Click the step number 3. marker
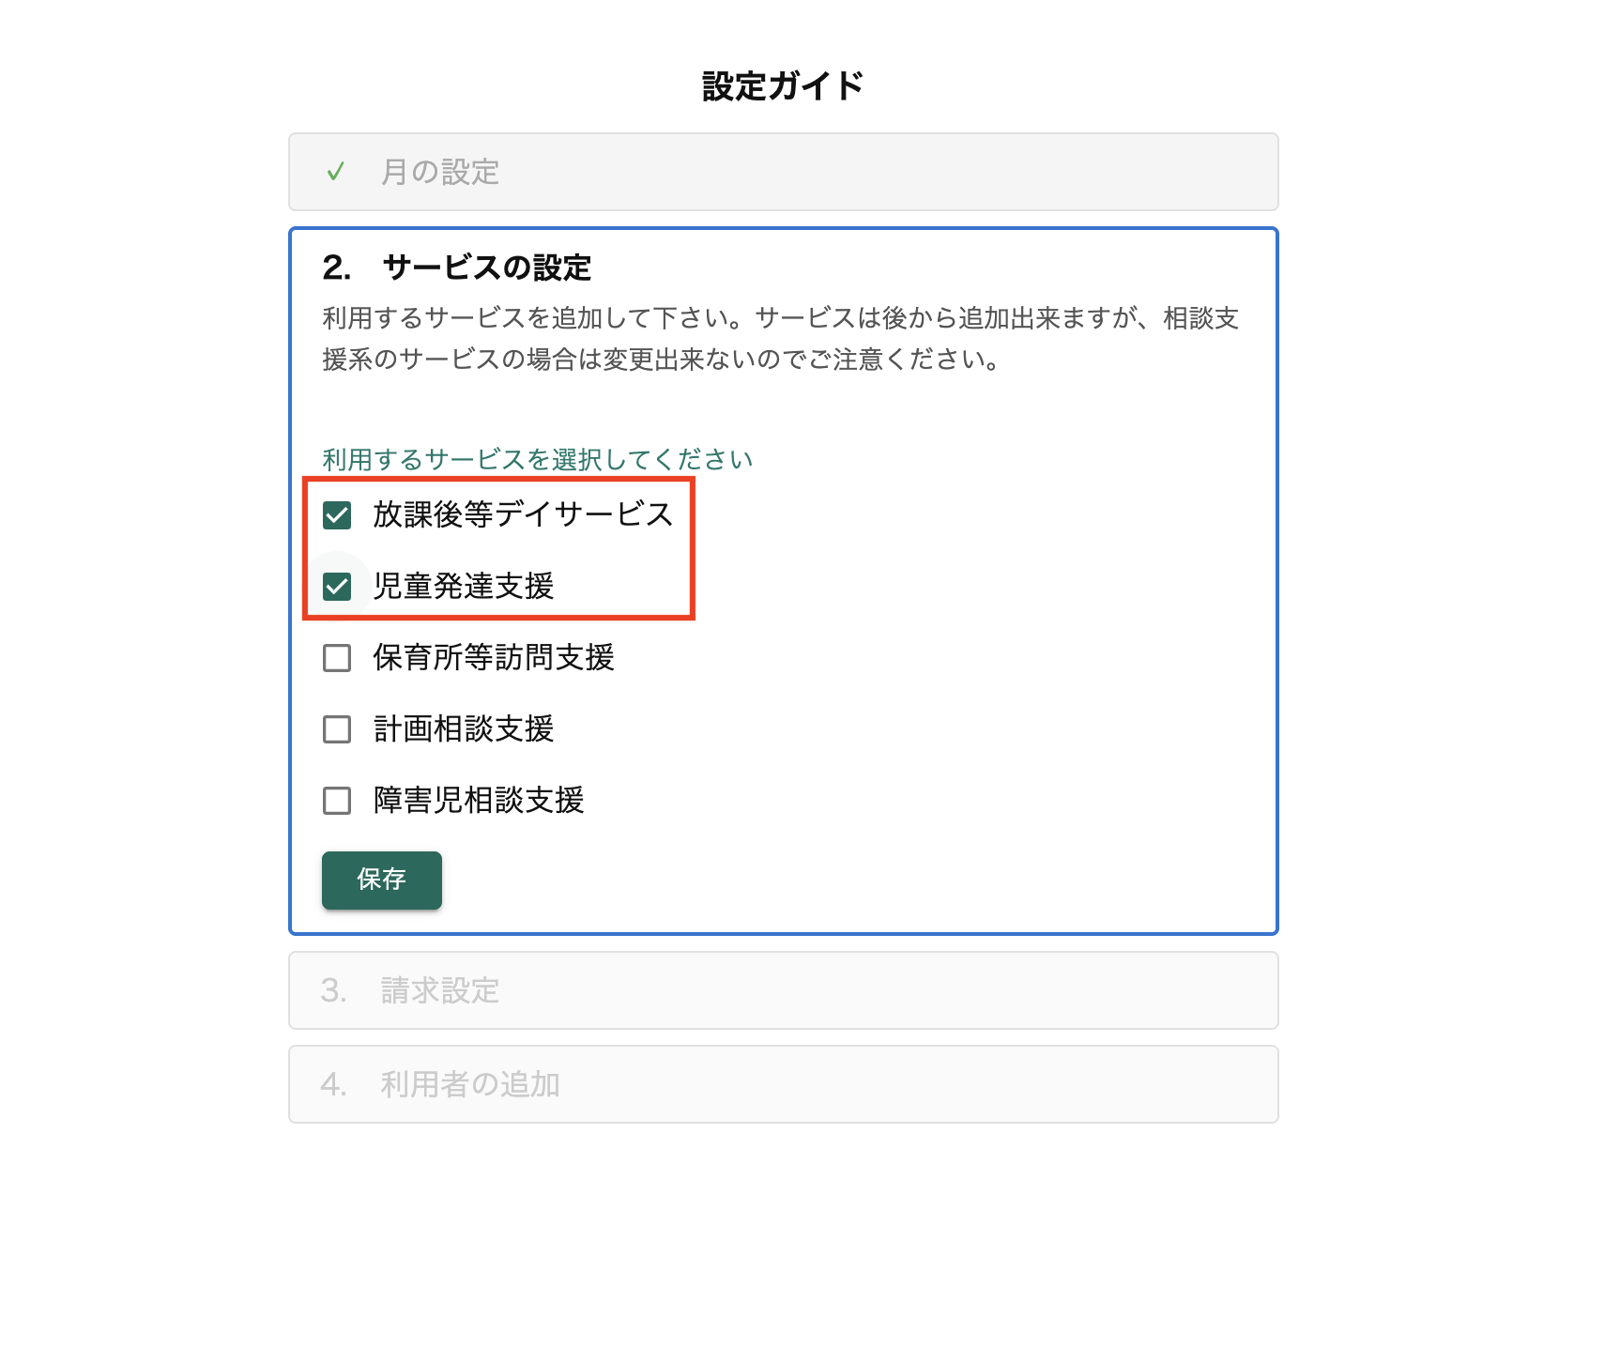The height and width of the screenshot is (1363, 1620). 333,990
